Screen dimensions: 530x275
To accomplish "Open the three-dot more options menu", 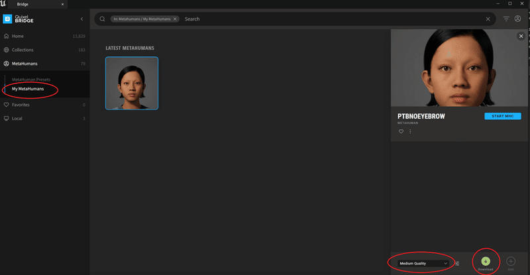I will click(410, 132).
